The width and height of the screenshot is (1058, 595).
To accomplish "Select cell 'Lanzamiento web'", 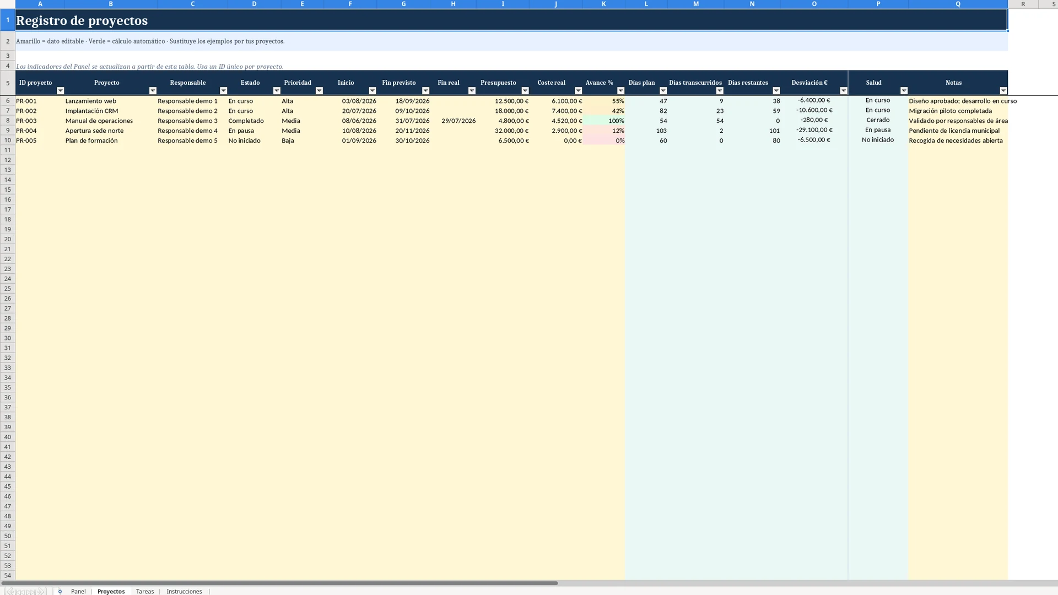I will [x=111, y=101].
